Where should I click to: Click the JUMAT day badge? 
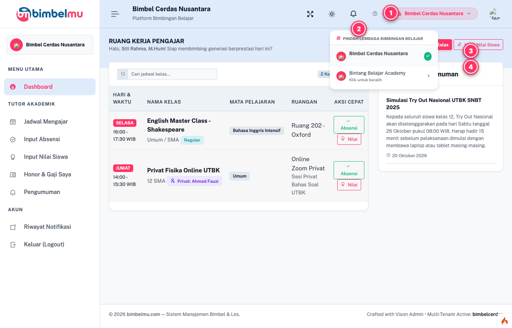coord(123,168)
